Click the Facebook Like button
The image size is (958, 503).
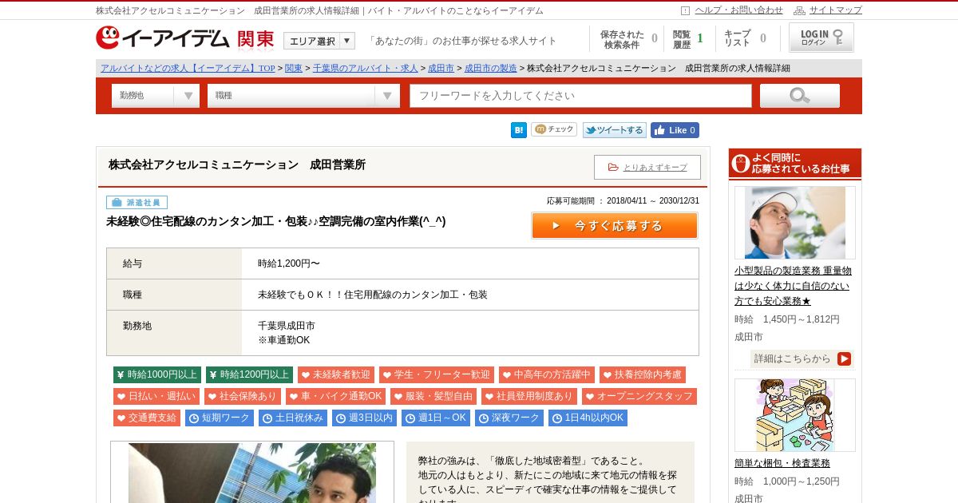tap(675, 130)
